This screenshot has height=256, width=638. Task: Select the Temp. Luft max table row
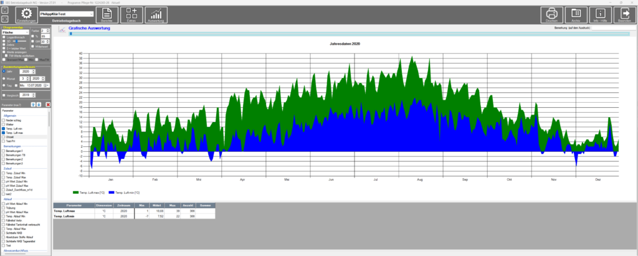click(x=135, y=211)
